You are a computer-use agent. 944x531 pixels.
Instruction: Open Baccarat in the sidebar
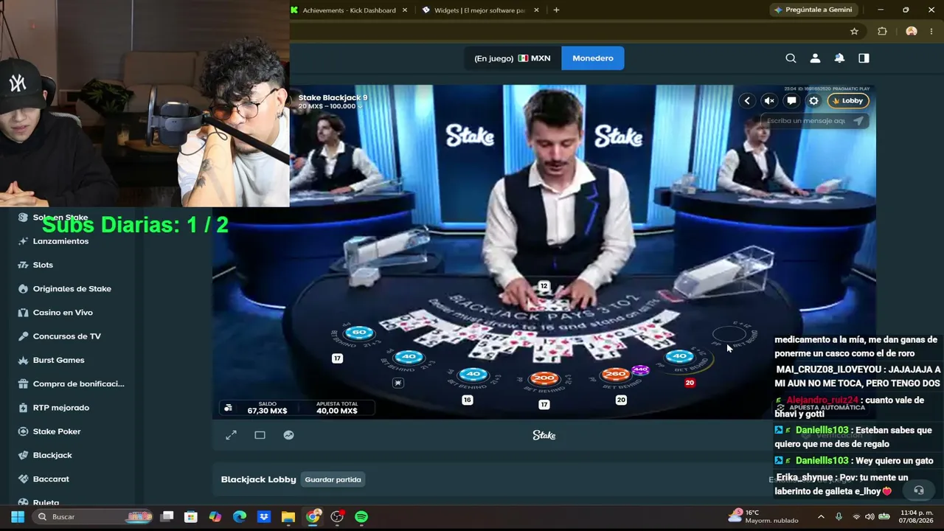pos(51,479)
